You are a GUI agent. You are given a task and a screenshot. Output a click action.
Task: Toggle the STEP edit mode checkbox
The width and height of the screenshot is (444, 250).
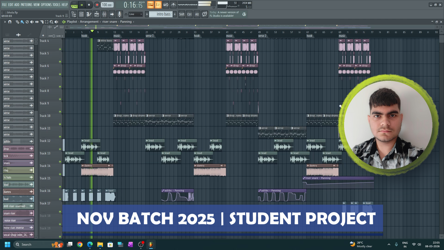[x=54, y=36]
